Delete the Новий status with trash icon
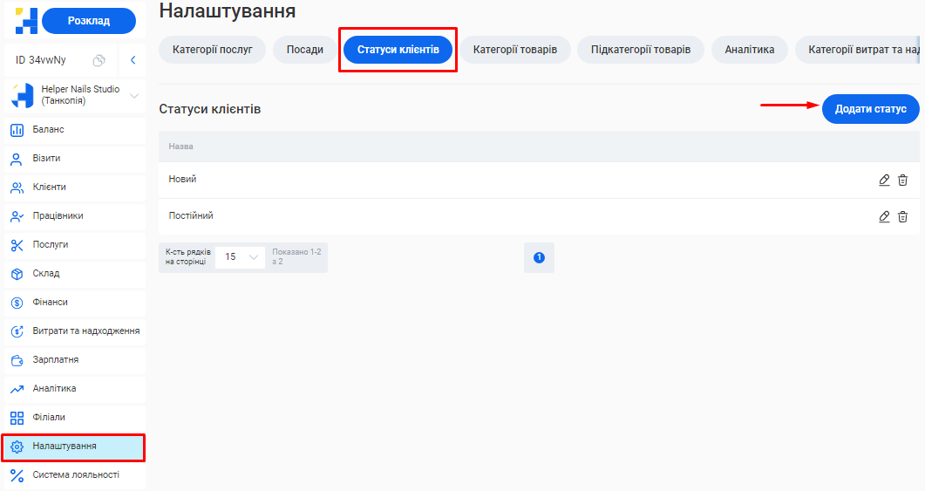925x491 pixels. [903, 180]
